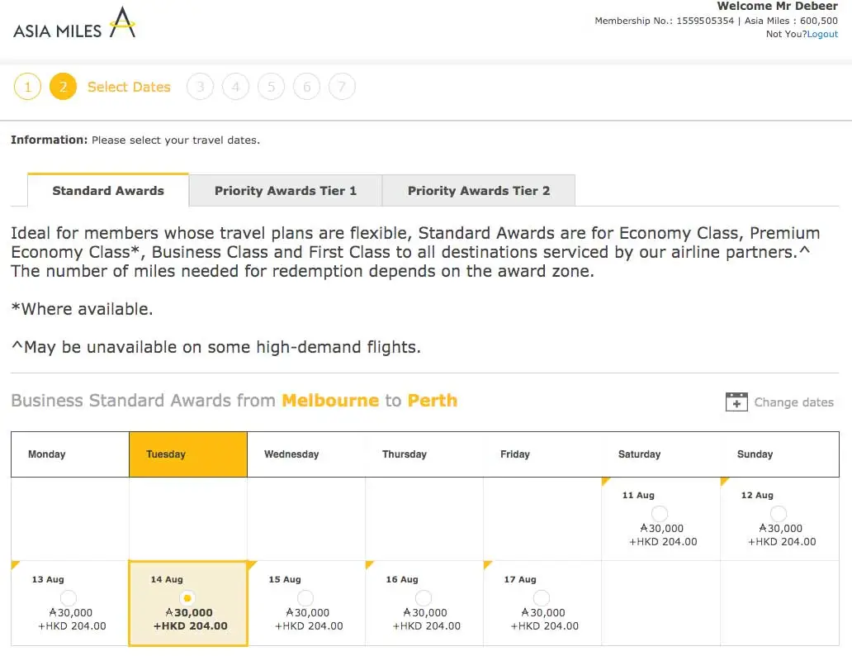Click the Asia Miles 600,500 balance
Image resolution: width=852 pixels, height=656 pixels.
tap(791, 21)
